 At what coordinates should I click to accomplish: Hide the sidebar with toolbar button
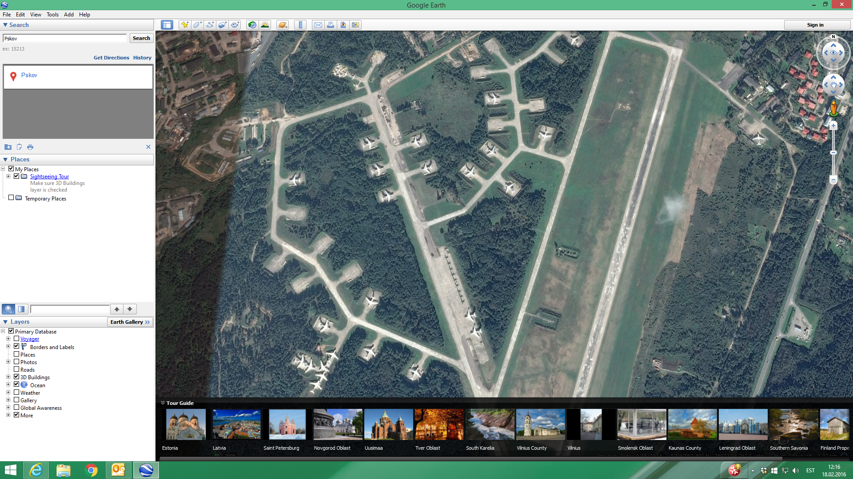coord(167,25)
